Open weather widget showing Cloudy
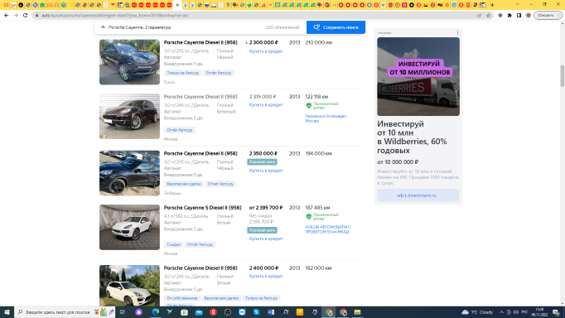 coord(477,312)
